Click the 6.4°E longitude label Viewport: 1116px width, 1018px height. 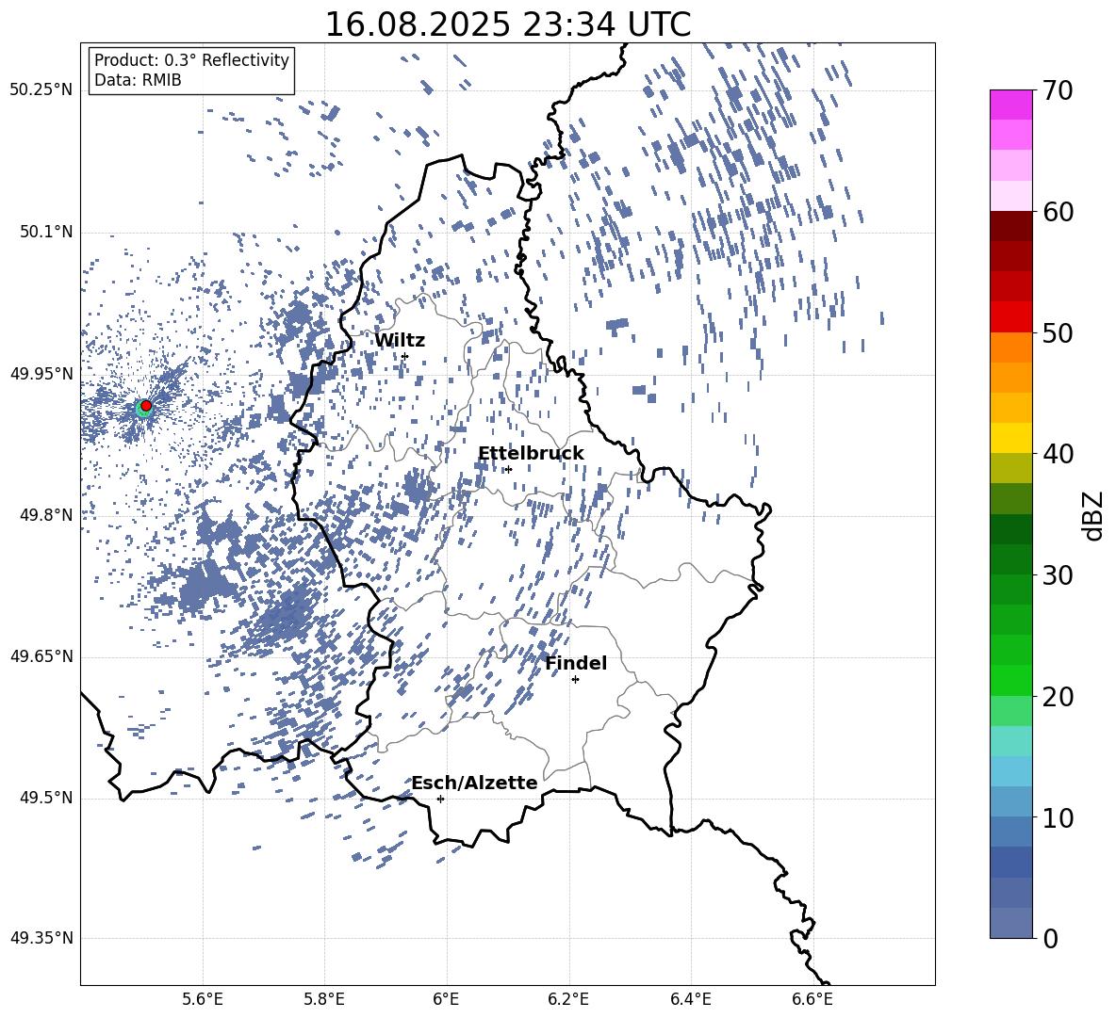[690, 1000]
